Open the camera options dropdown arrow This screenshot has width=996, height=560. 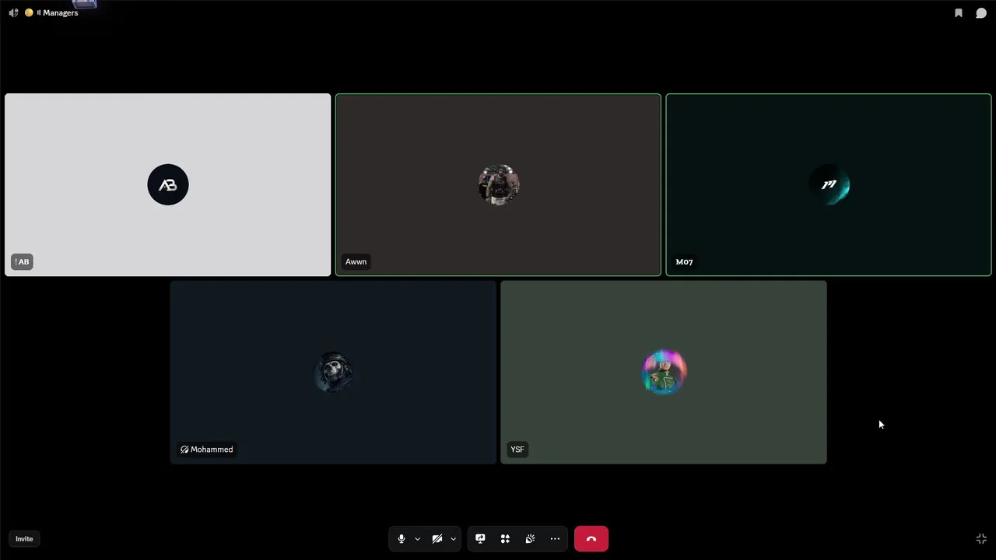[453, 539]
